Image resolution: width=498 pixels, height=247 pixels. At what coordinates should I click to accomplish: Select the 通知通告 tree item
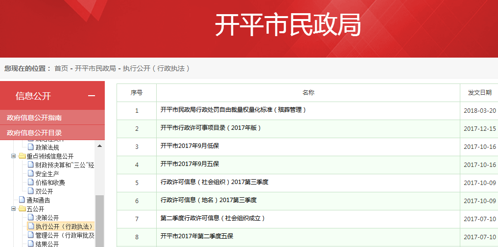(x=38, y=200)
